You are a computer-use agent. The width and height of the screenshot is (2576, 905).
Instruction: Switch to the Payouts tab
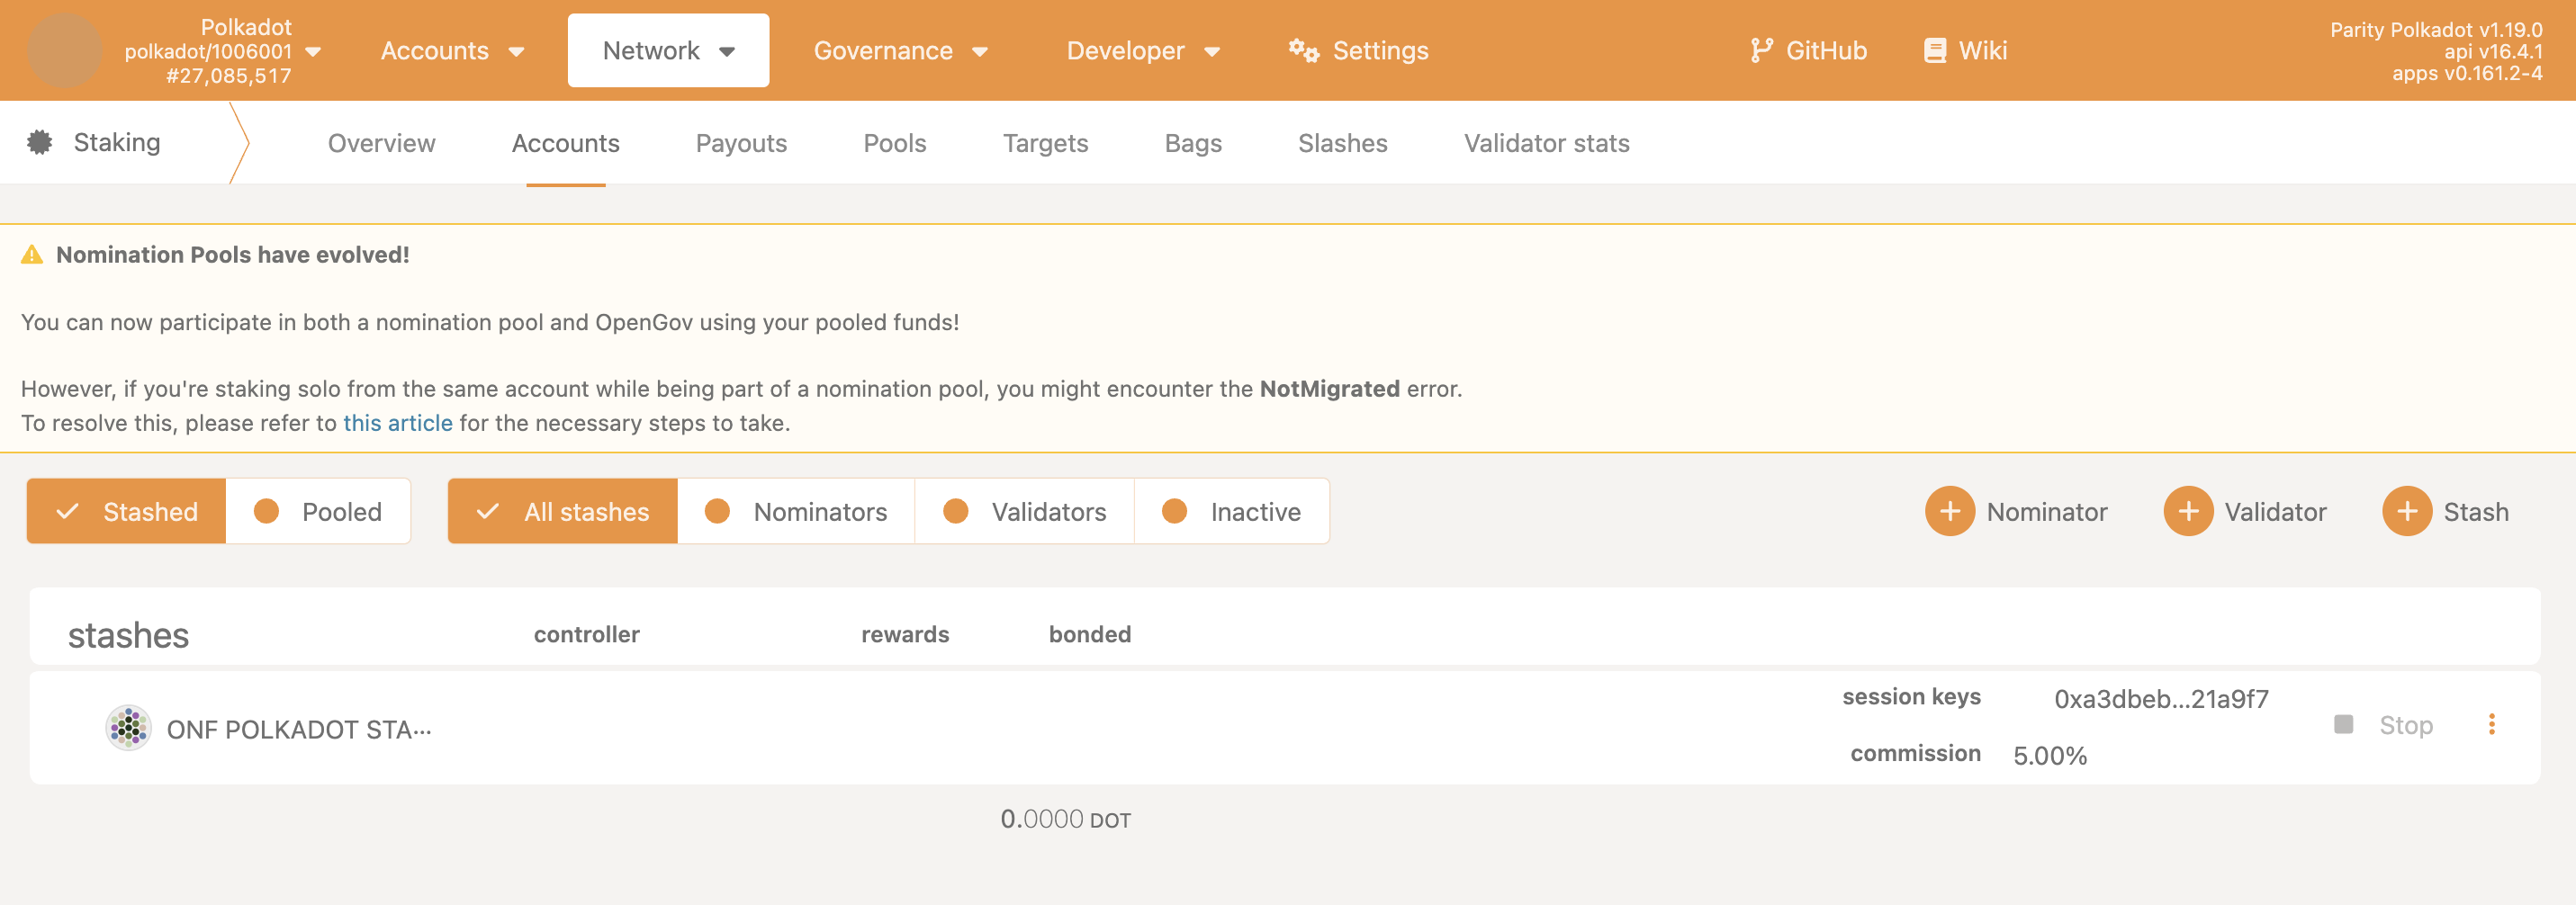[741, 143]
